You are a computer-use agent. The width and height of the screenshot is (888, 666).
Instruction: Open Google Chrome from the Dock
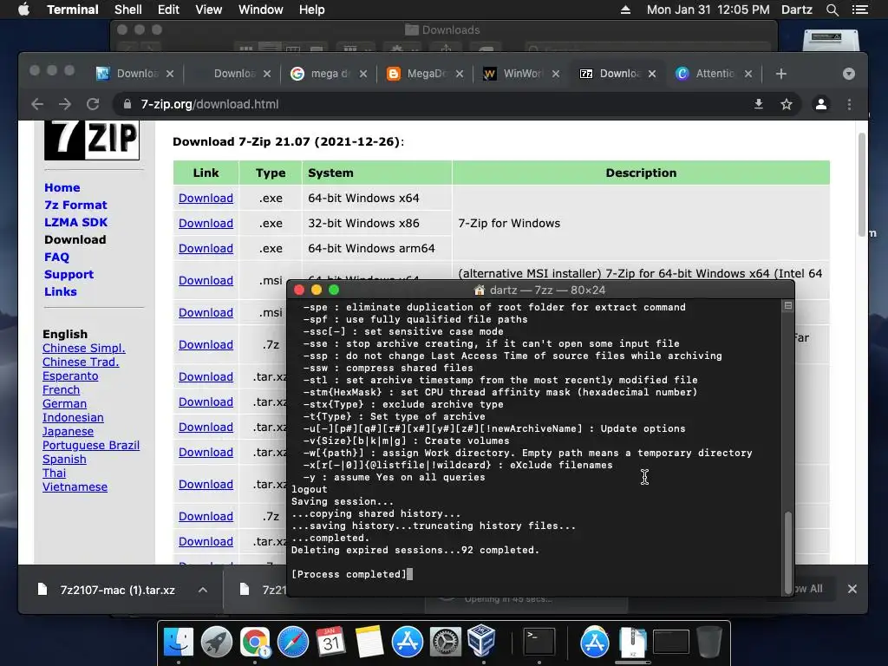(x=255, y=642)
